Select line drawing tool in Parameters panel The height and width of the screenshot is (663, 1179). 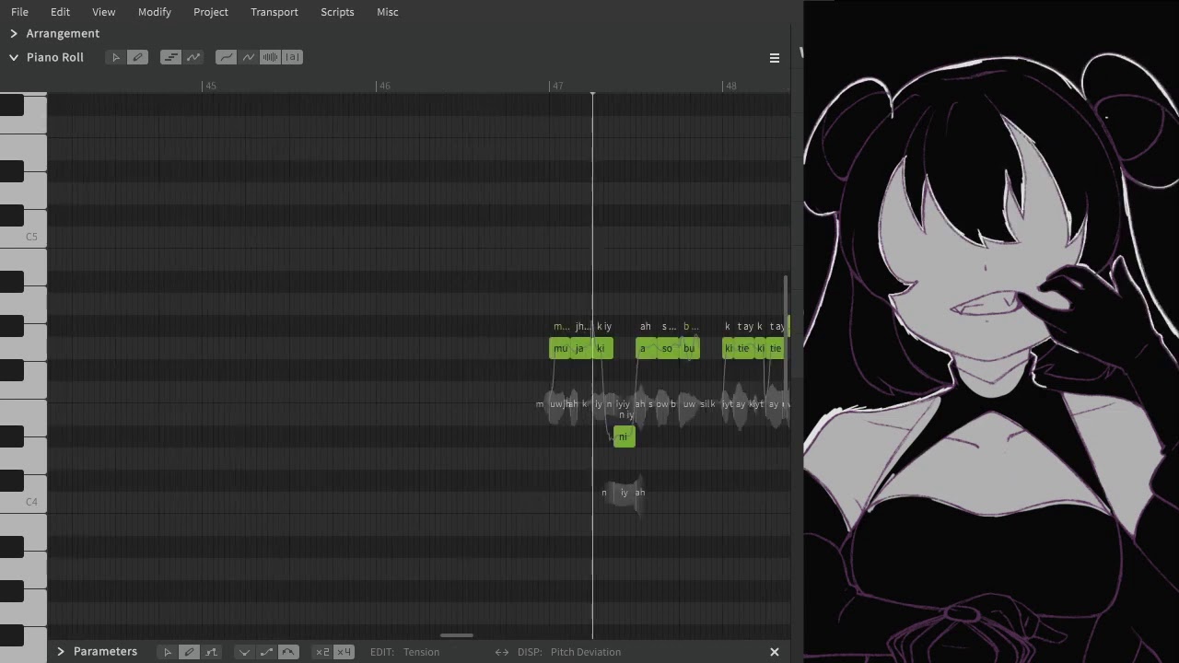(x=211, y=652)
